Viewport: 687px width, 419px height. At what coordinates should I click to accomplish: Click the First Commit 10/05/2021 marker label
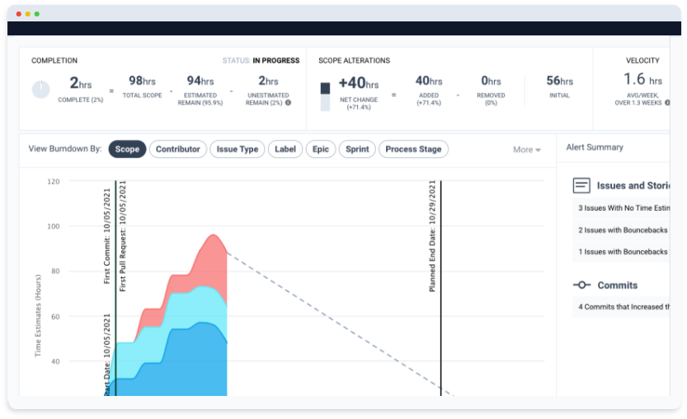pos(107,236)
